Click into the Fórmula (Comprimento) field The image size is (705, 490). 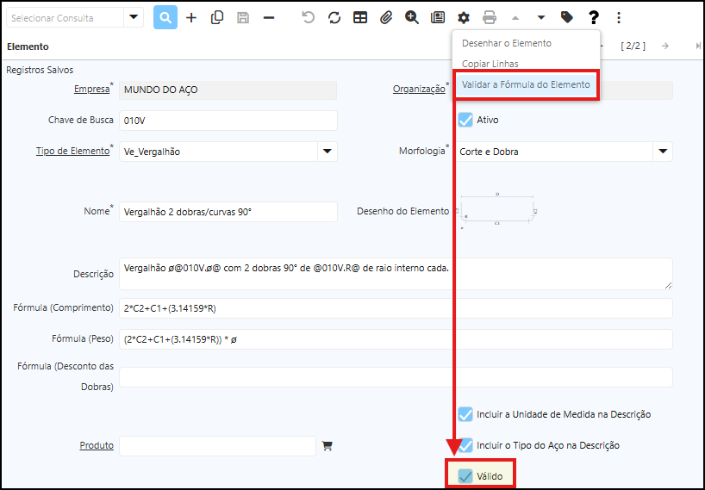(395, 308)
